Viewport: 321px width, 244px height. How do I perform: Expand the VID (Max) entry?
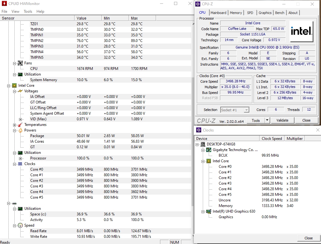point(21,119)
